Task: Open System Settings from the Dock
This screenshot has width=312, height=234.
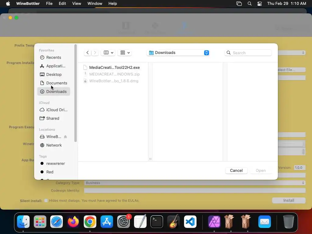Action: [x=123, y=222]
